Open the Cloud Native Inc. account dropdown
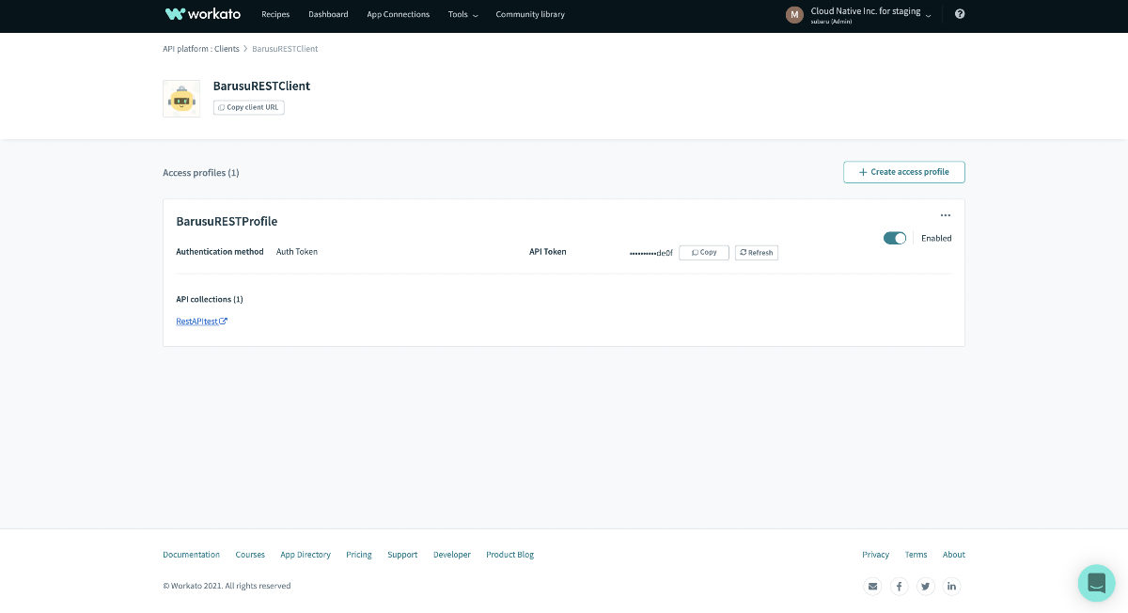 (x=870, y=14)
